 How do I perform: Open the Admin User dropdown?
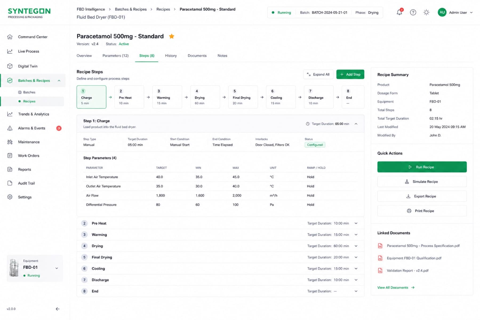(x=455, y=12)
